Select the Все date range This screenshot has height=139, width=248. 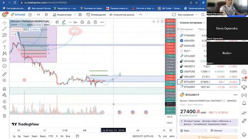pos(68,136)
